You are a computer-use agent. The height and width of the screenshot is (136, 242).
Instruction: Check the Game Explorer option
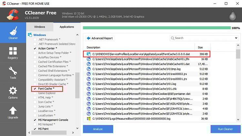coord(35,93)
